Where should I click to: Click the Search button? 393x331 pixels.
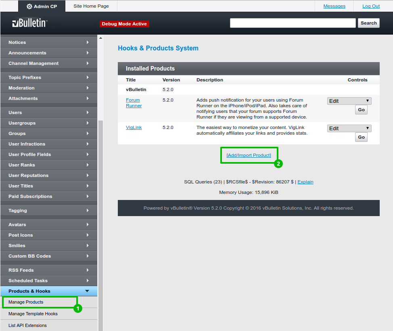(x=369, y=23)
